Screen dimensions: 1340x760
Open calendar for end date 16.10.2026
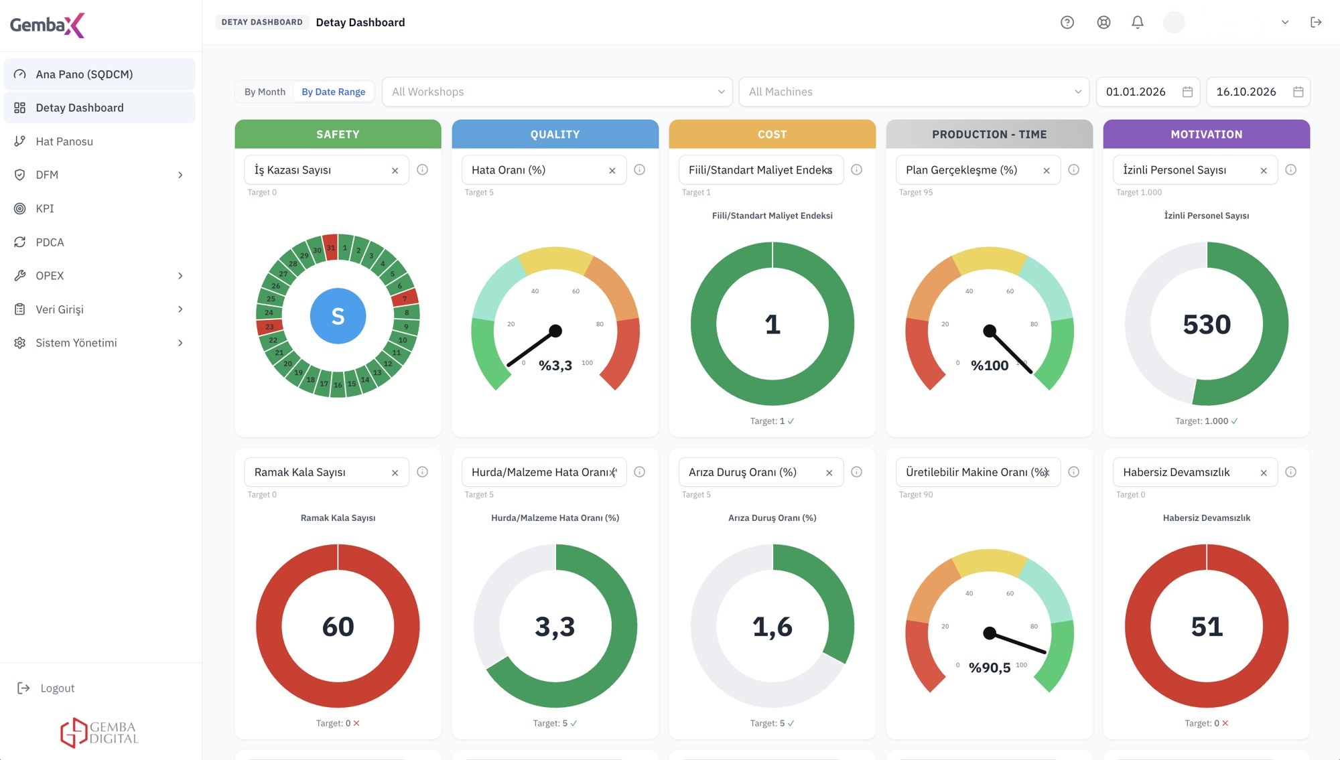point(1298,92)
